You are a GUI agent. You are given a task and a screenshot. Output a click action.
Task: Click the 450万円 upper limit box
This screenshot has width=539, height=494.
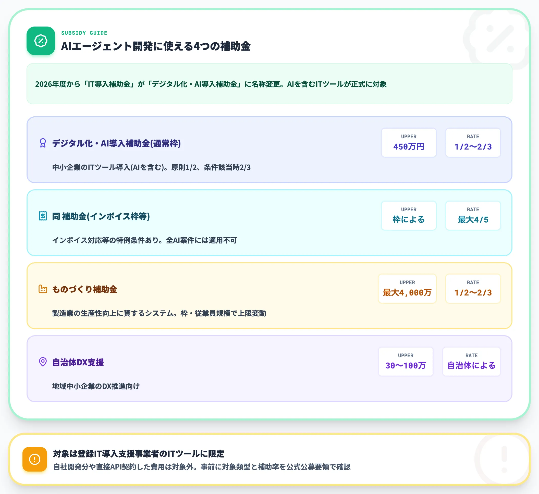(x=409, y=142)
